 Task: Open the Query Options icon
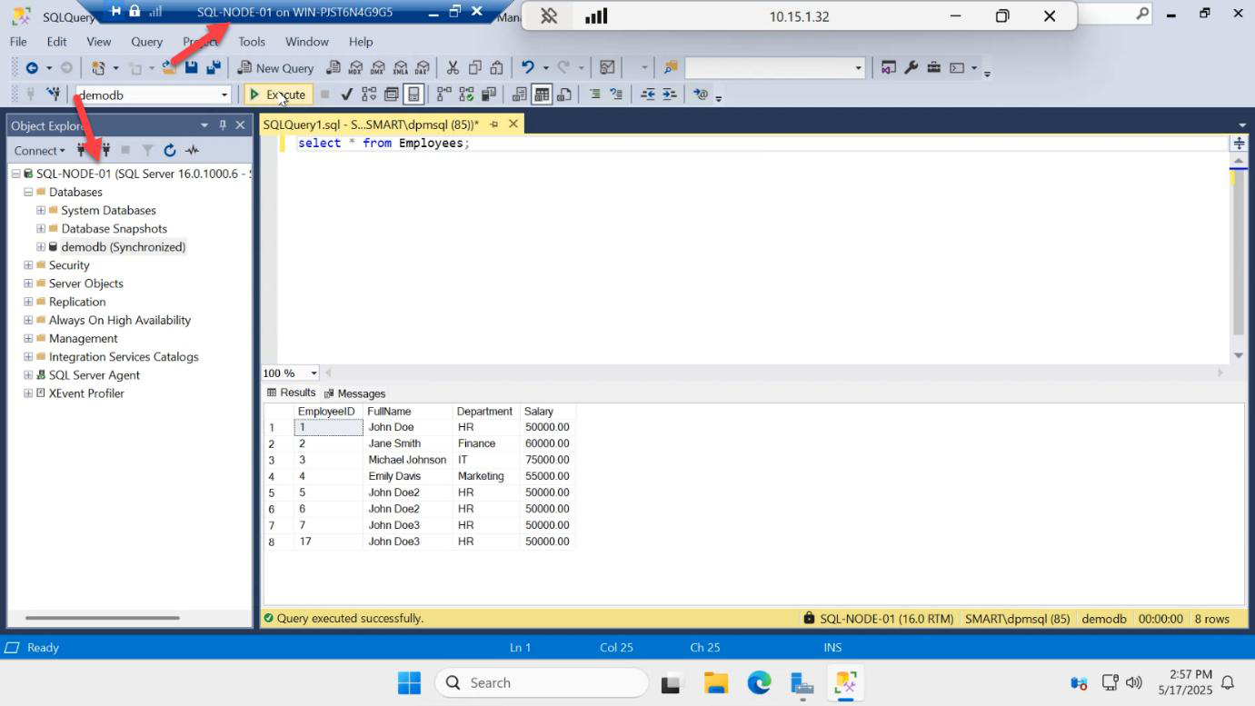[392, 94]
